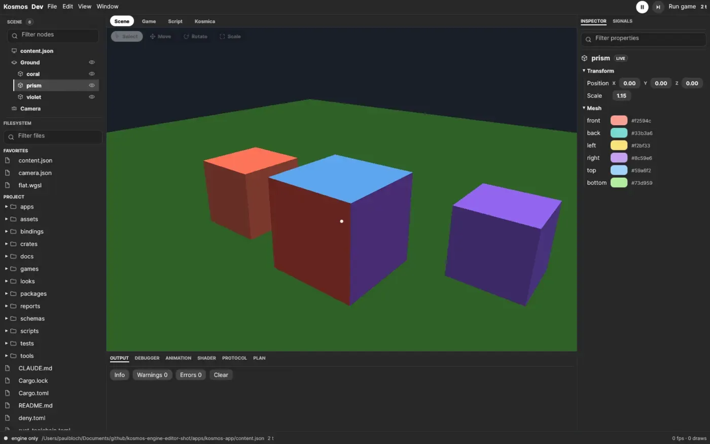Viewport: 710px width, 444px height.
Task: Click the README.md file icon
Action: click(8, 405)
